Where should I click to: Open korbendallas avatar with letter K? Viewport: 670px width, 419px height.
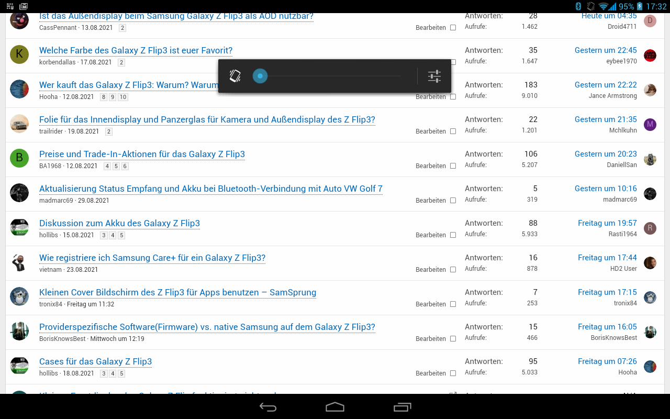[19, 54]
